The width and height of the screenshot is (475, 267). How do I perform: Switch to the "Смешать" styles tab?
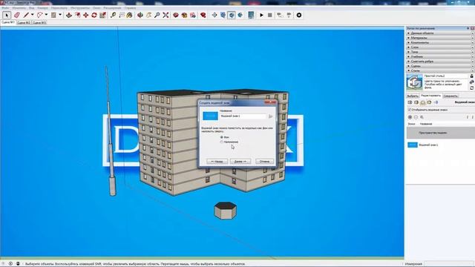click(x=451, y=96)
